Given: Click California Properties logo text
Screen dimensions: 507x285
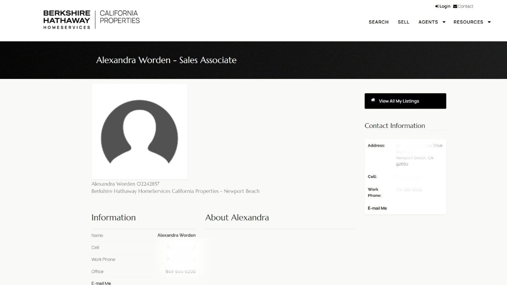Looking at the screenshot, I should (x=120, y=17).
